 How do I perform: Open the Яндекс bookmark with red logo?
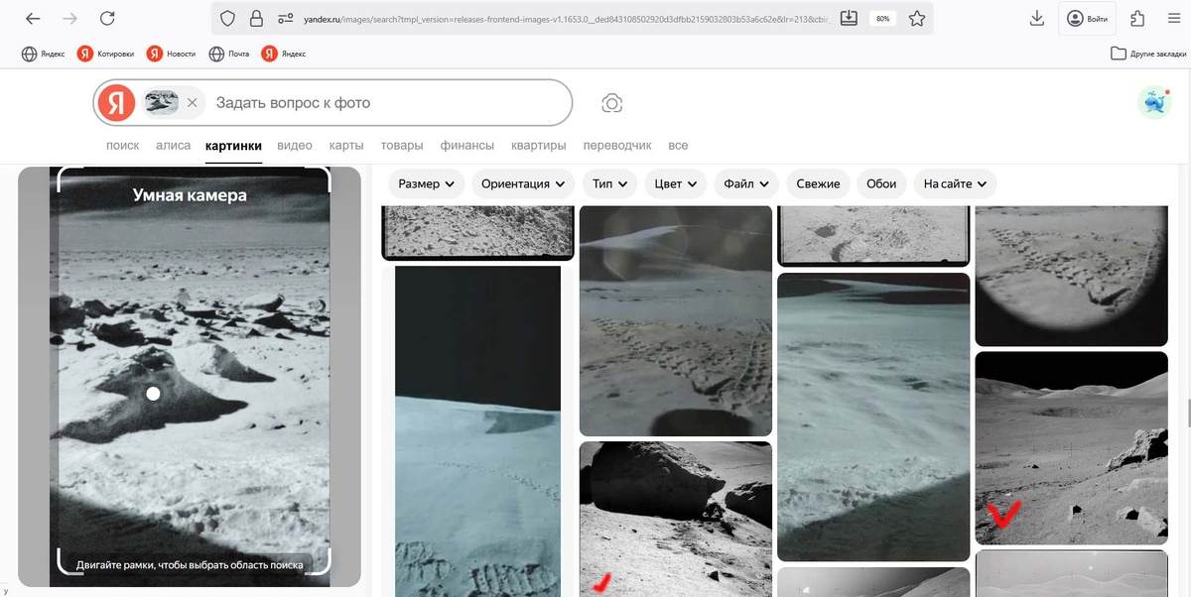(284, 54)
